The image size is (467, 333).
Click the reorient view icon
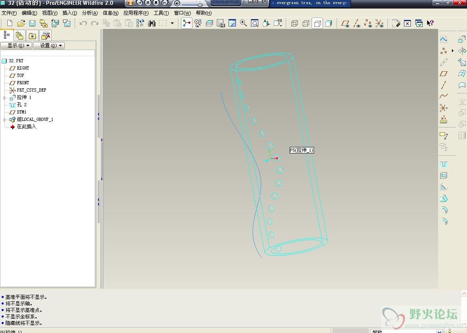(266, 23)
